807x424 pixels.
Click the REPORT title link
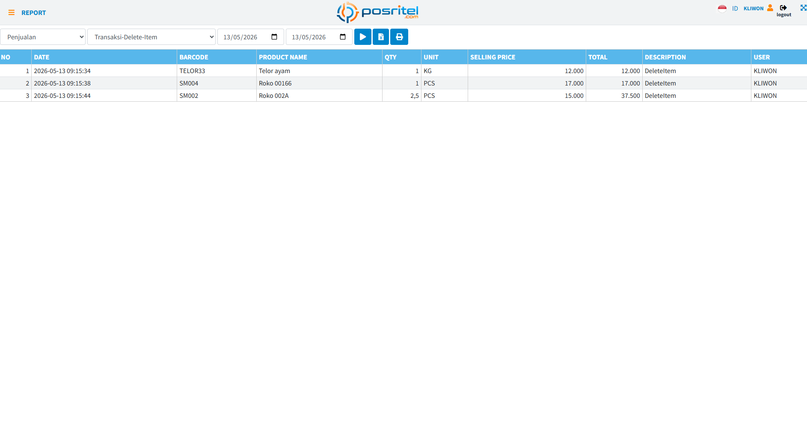click(x=34, y=13)
